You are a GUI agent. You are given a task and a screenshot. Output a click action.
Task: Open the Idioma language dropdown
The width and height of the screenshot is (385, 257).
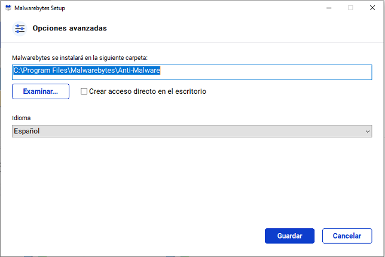[x=191, y=131]
